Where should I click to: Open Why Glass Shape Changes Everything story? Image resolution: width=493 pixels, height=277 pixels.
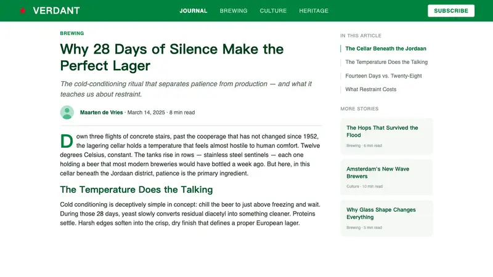click(387, 219)
